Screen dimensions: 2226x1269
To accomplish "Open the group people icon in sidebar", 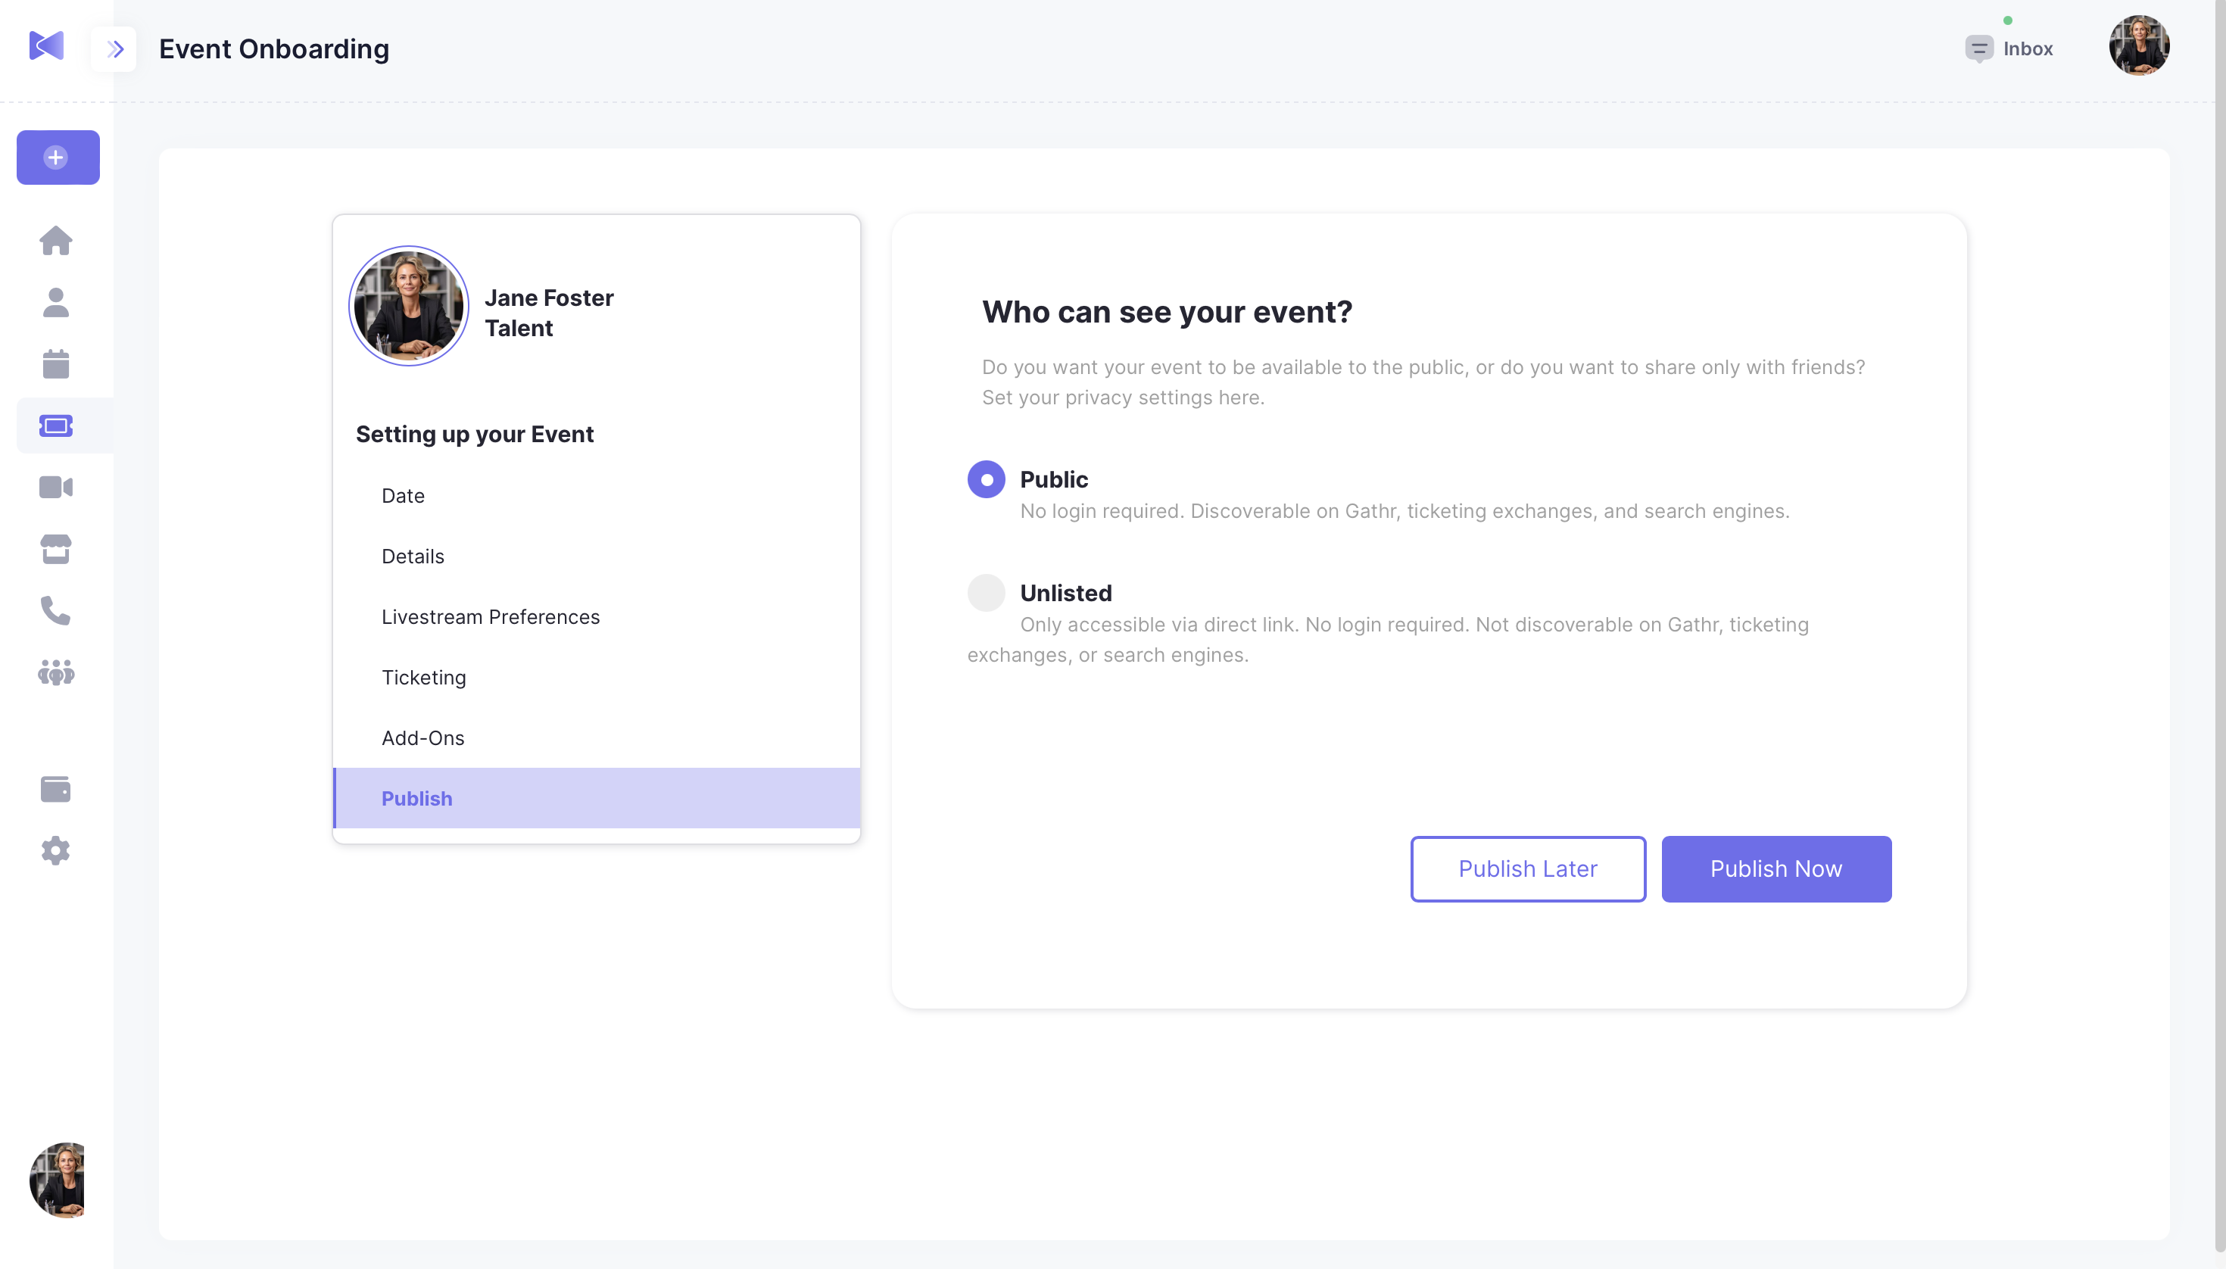I will coord(56,672).
